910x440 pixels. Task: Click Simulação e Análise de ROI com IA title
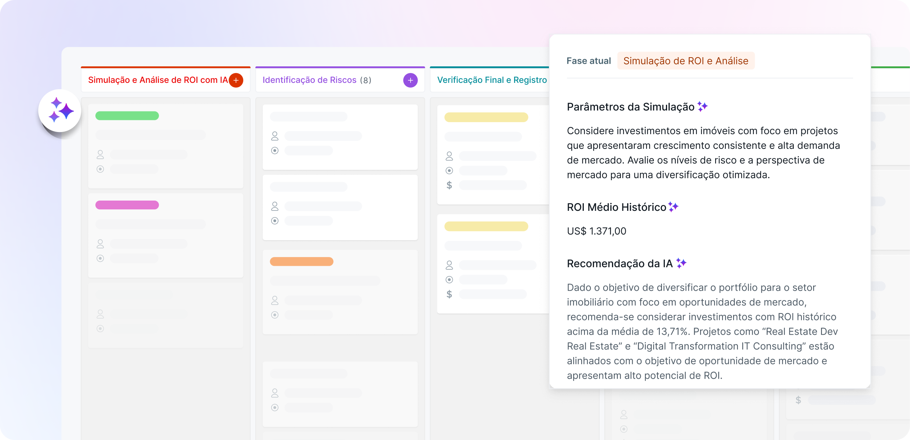pos(158,80)
